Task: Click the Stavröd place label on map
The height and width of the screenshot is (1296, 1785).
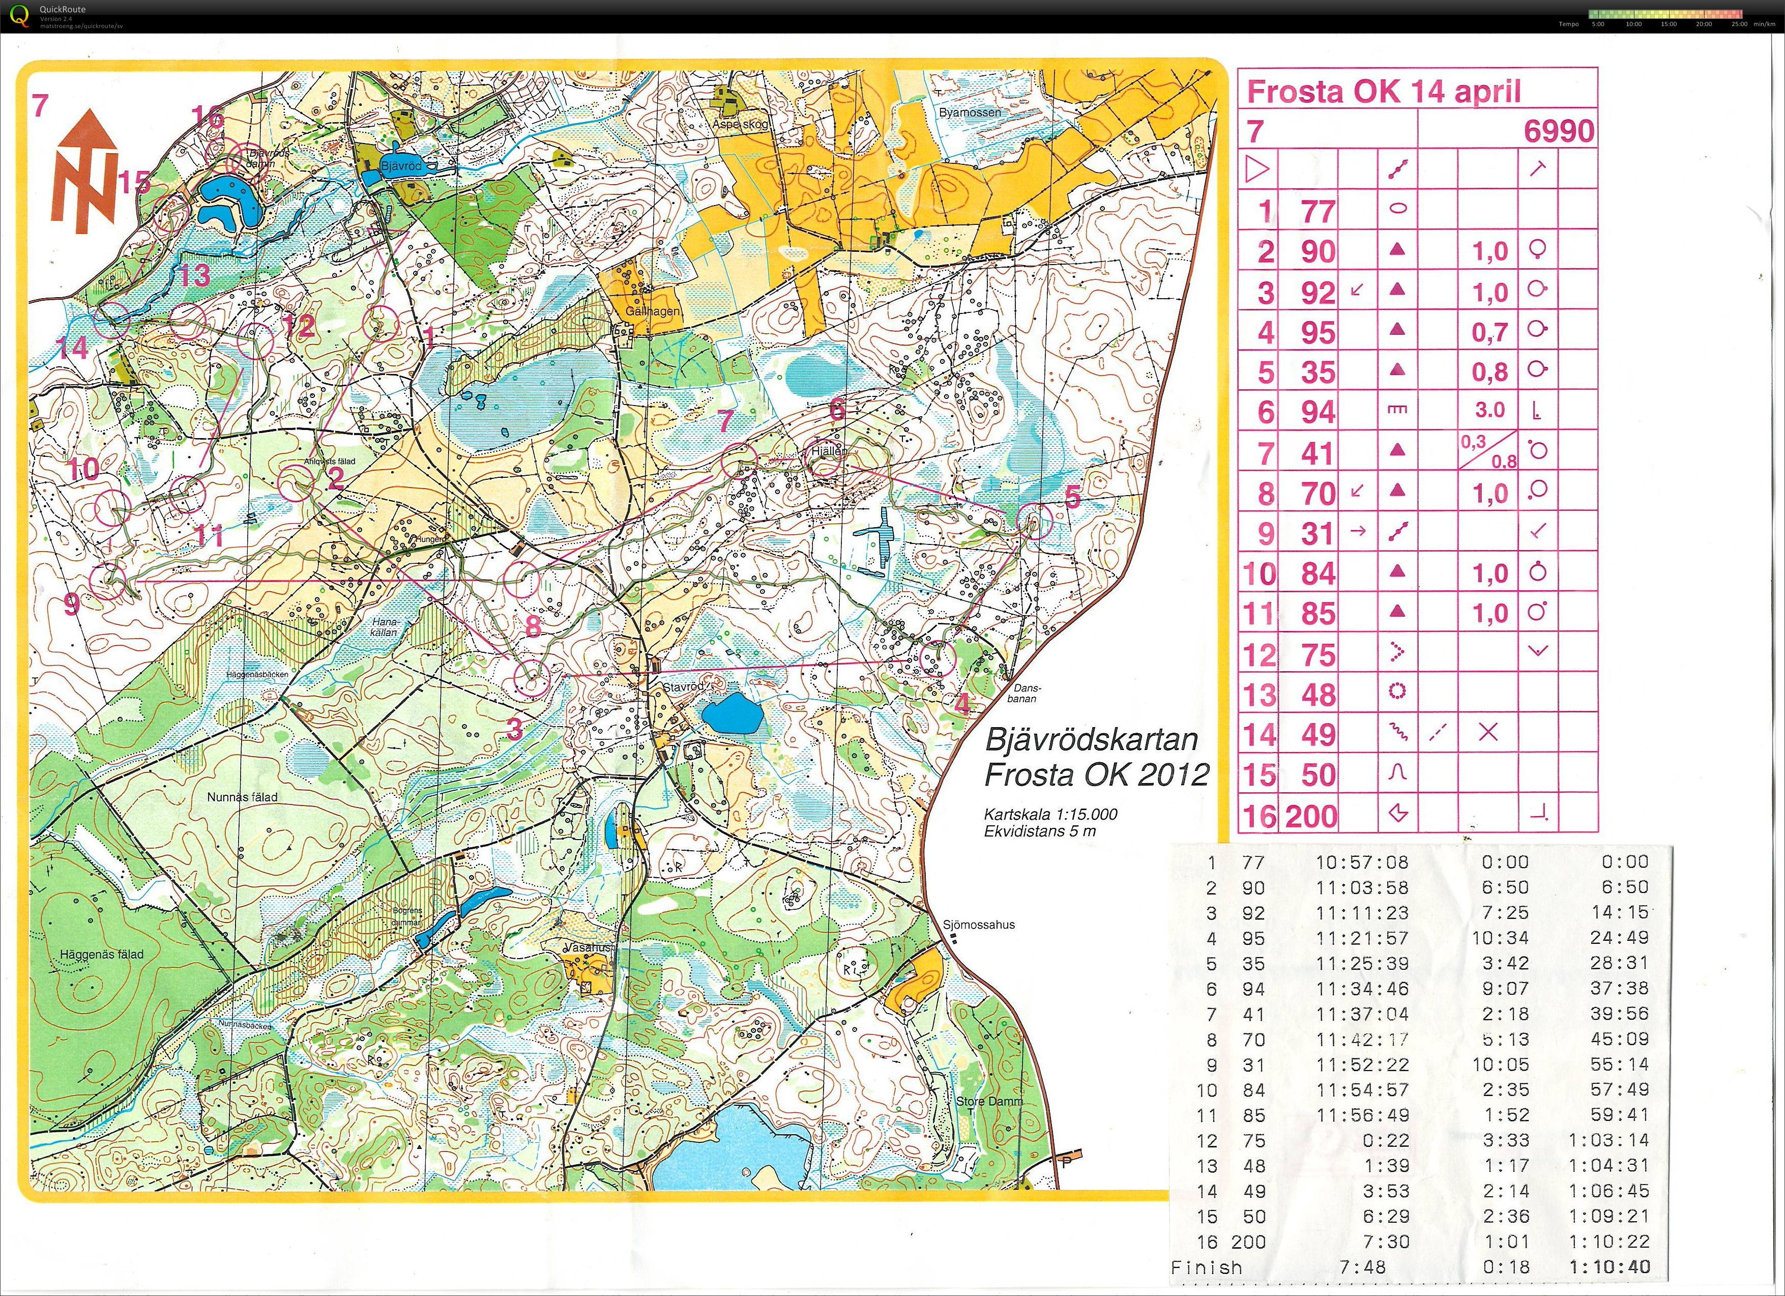Action: (682, 686)
